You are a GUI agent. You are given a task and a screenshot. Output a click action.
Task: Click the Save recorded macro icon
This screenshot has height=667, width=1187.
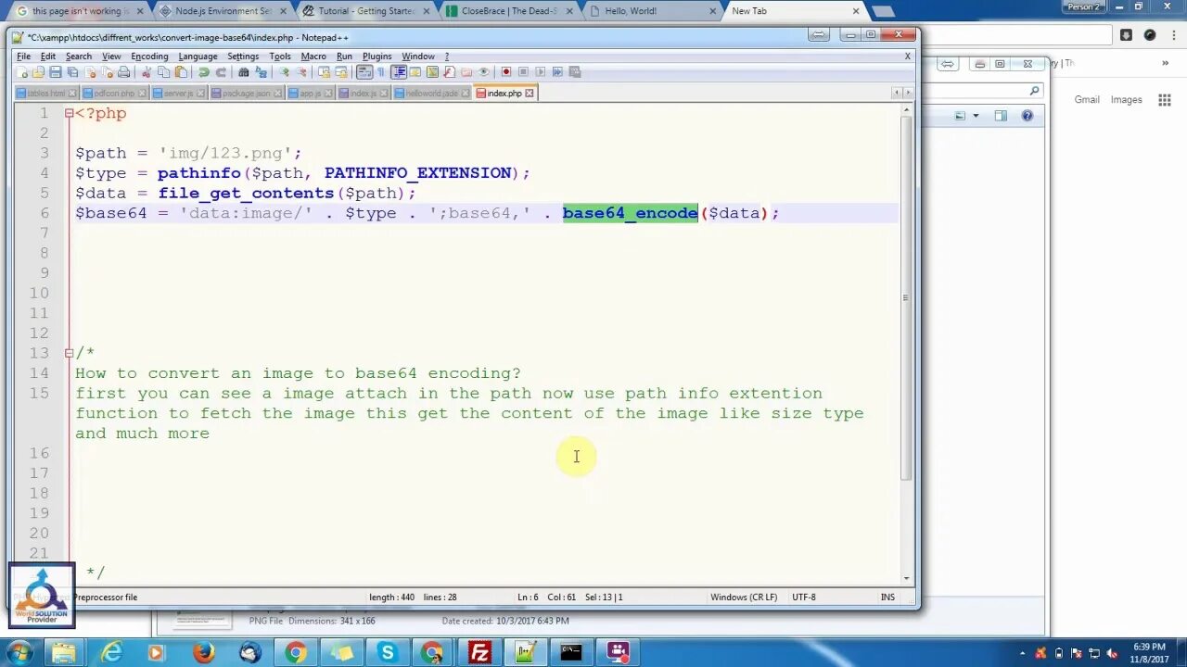pos(575,72)
